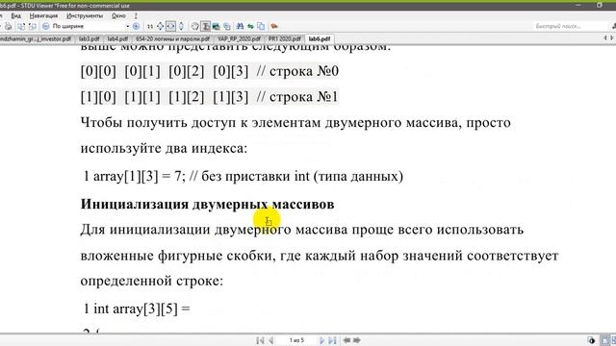Viewport: 616px width, 346px height.
Task: Click the fit height icon
Action: tap(181, 26)
